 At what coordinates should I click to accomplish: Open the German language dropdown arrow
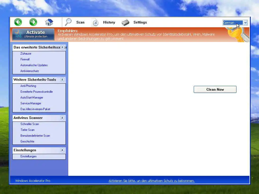point(245,22)
